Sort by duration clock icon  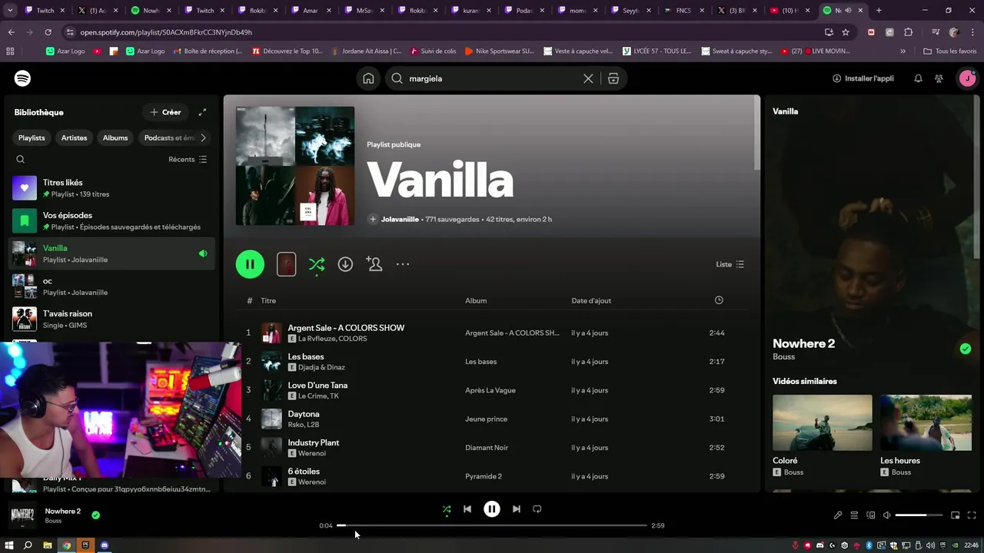tap(719, 300)
